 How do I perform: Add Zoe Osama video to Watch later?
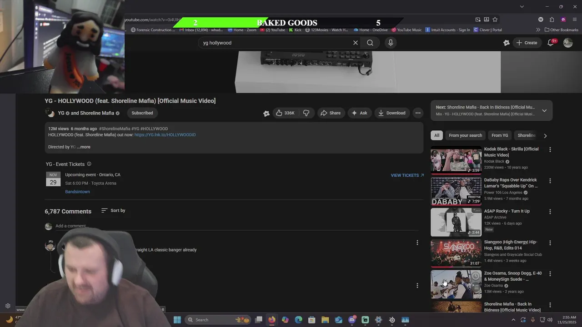click(476, 276)
